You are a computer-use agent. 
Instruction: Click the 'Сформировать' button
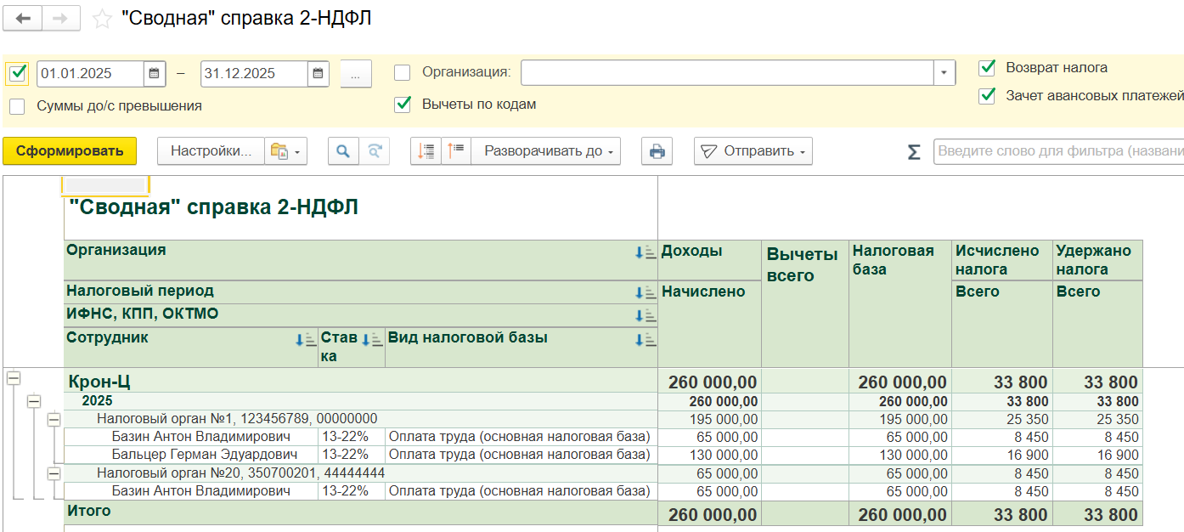pyautogui.click(x=70, y=151)
